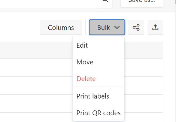Choose the Print QR codes option

pos(98,113)
